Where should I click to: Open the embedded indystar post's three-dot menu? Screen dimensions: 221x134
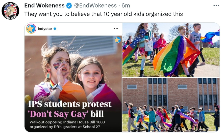(x=116, y=29)
